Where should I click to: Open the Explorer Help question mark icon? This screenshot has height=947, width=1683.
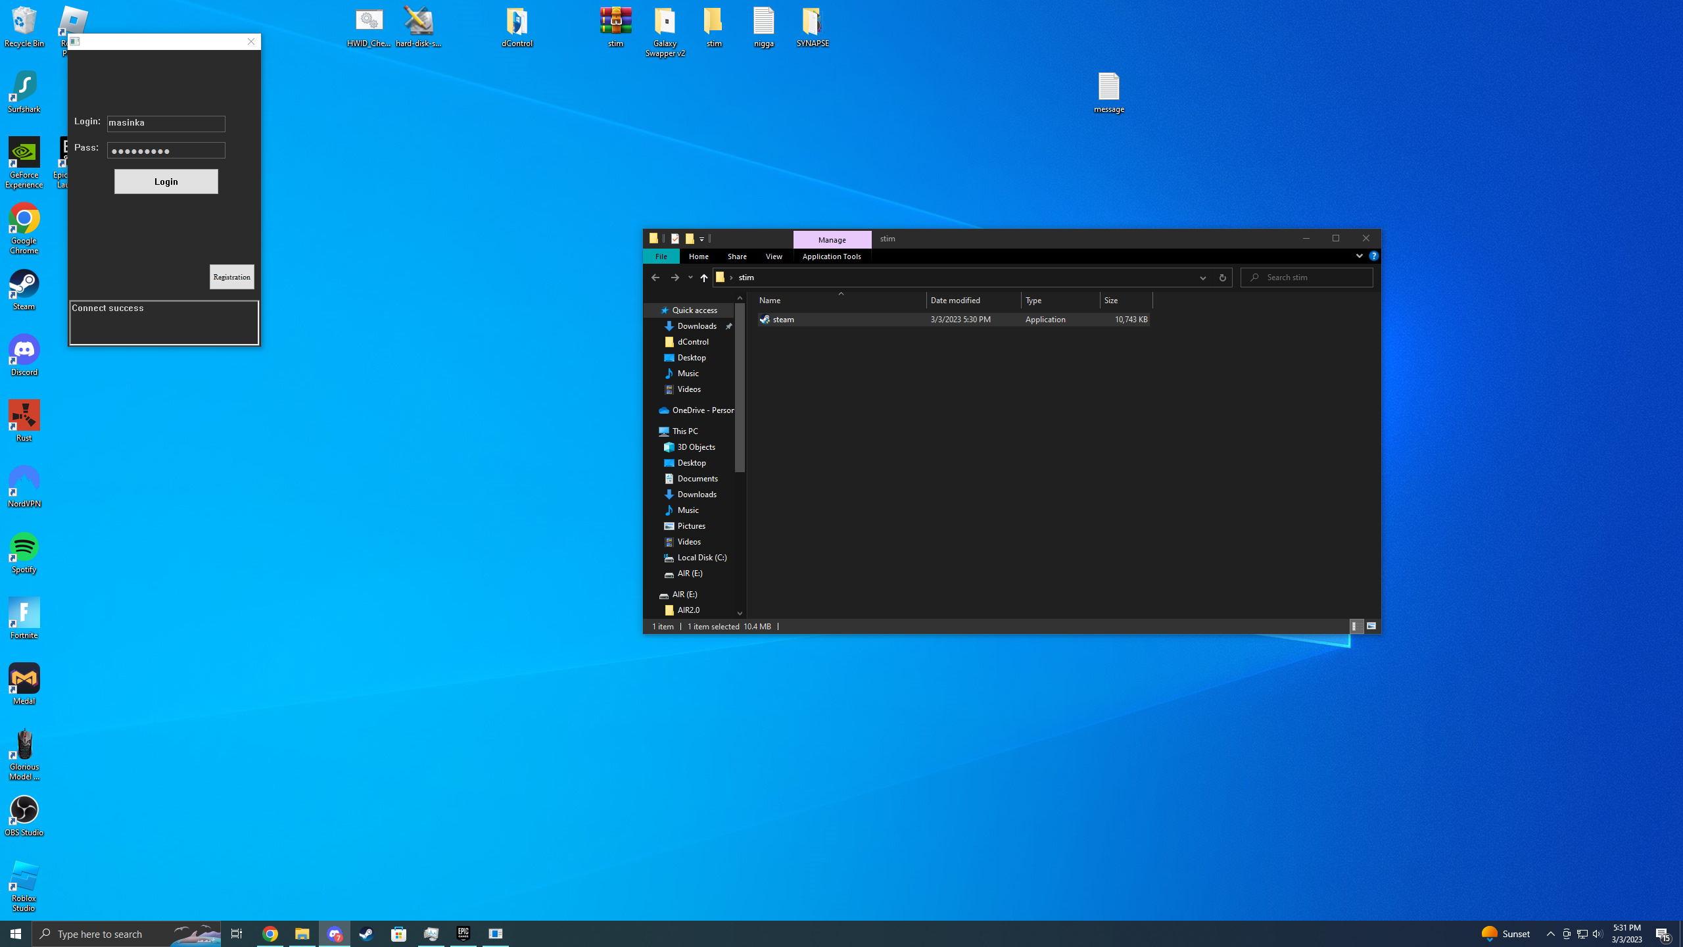[1373, 256]
